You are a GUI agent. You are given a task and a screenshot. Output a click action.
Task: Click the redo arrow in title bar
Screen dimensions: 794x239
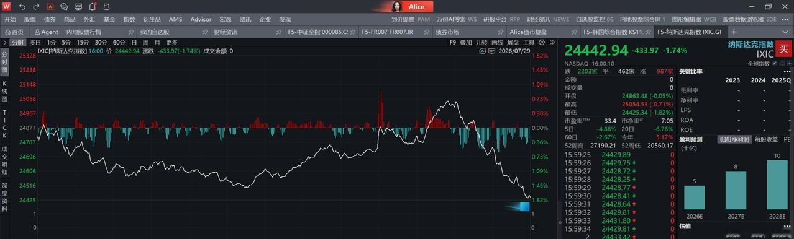point(36,7)
